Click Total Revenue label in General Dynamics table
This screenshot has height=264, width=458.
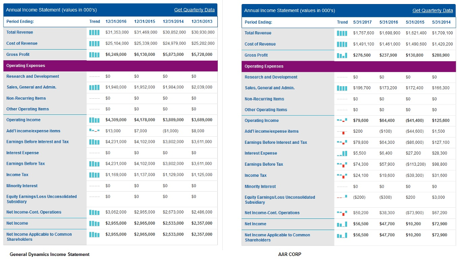pyautogui.click(x=20, y=32)
